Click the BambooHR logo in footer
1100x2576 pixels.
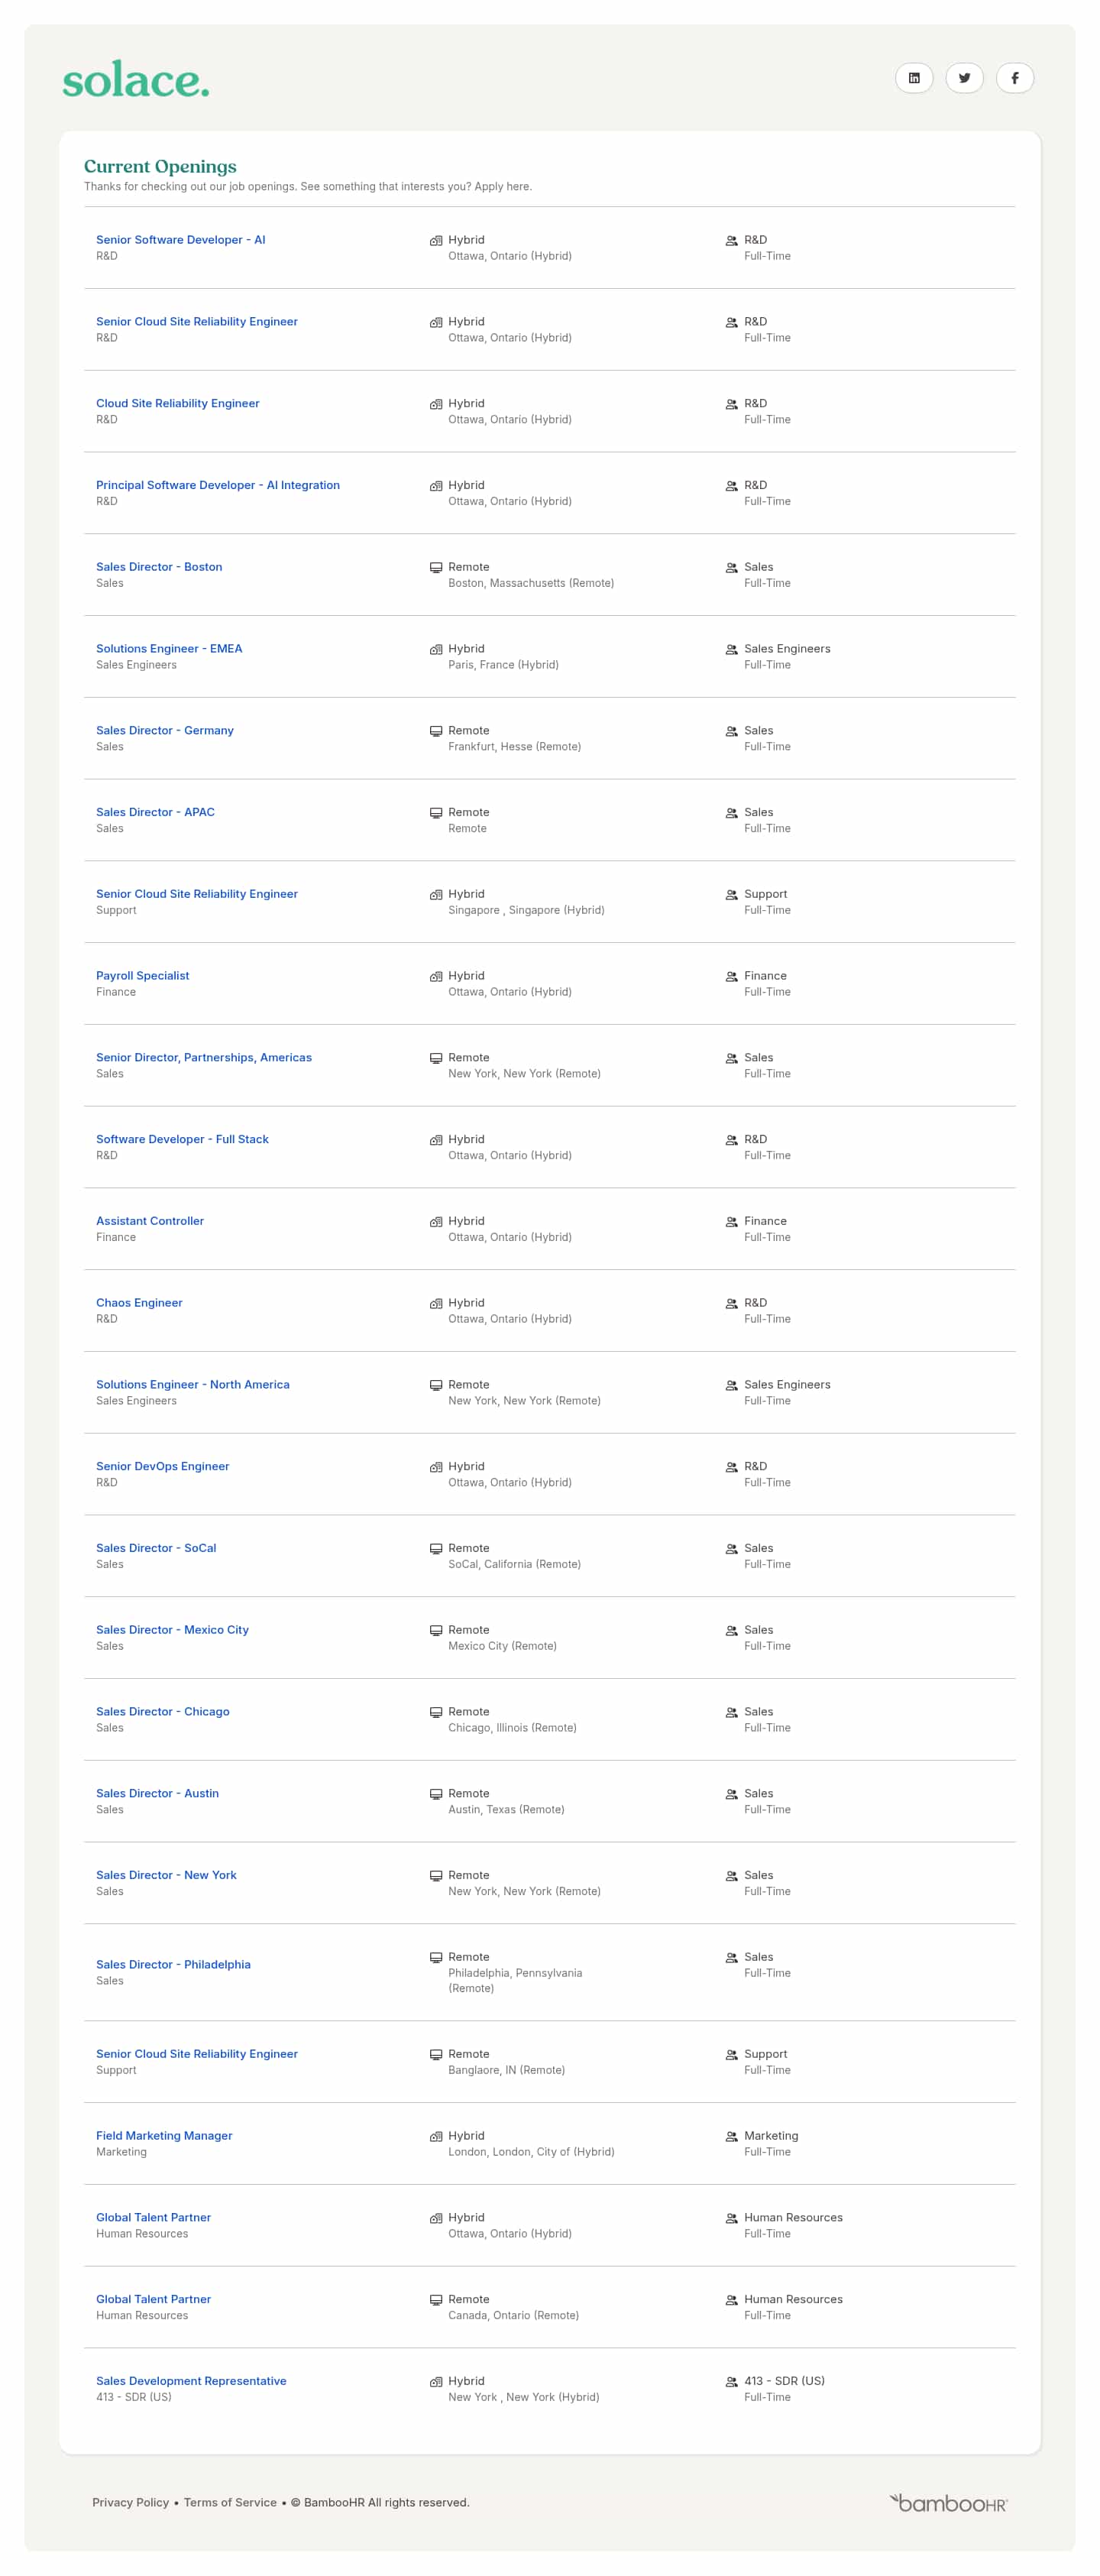click(948, 2503)
